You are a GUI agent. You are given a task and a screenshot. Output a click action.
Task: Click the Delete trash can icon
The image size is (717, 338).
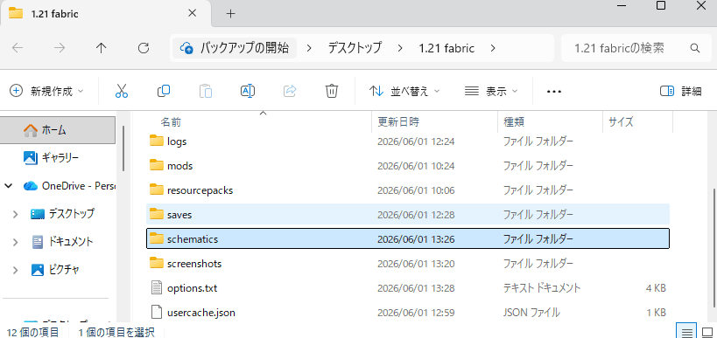[x=332, y=91]
